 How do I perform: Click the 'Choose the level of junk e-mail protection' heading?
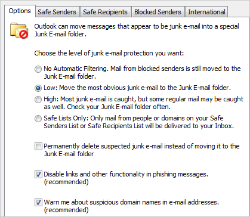(109, 53)
